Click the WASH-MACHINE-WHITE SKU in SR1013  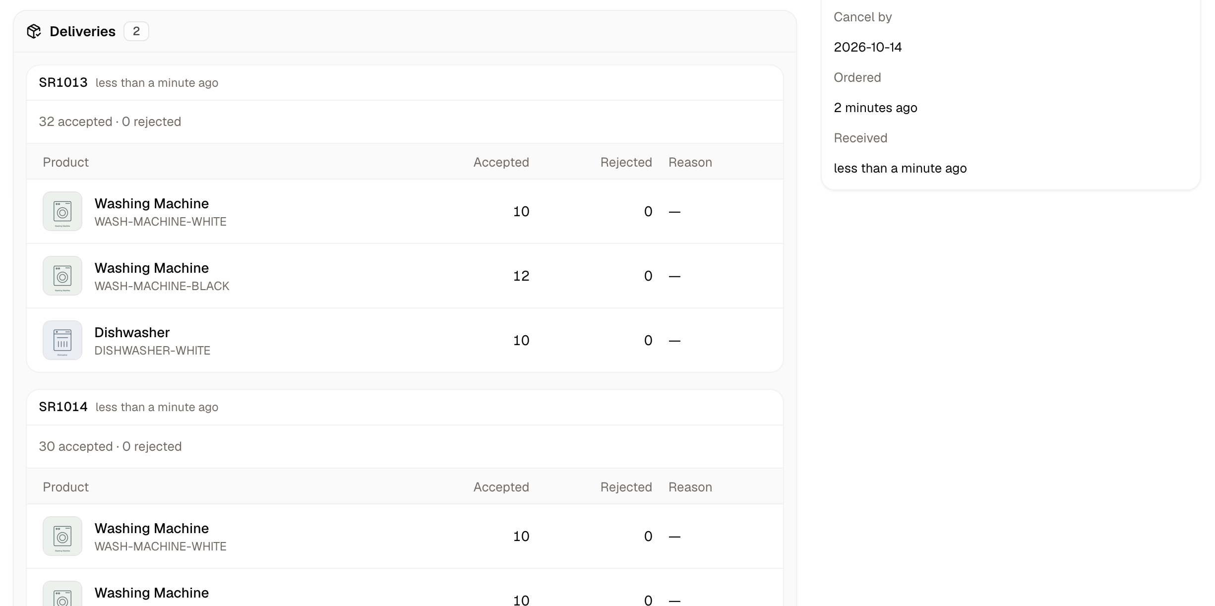click(x=160, y=222)
